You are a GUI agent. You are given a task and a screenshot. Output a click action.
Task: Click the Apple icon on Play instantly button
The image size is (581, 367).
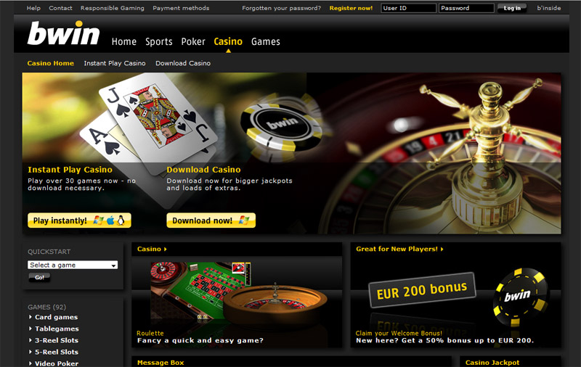(110, 220)
